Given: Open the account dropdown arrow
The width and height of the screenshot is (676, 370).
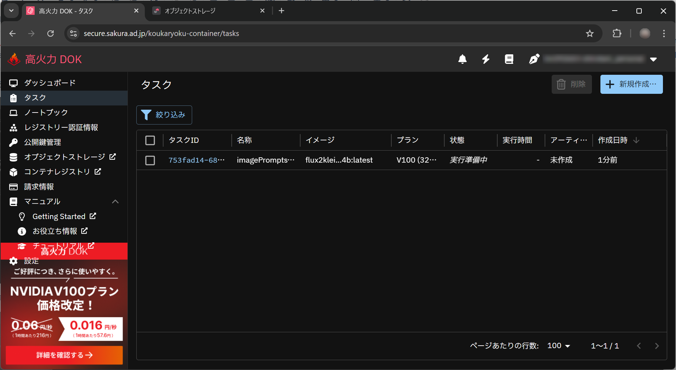Looking at the screenshot, I should [653, 59].
